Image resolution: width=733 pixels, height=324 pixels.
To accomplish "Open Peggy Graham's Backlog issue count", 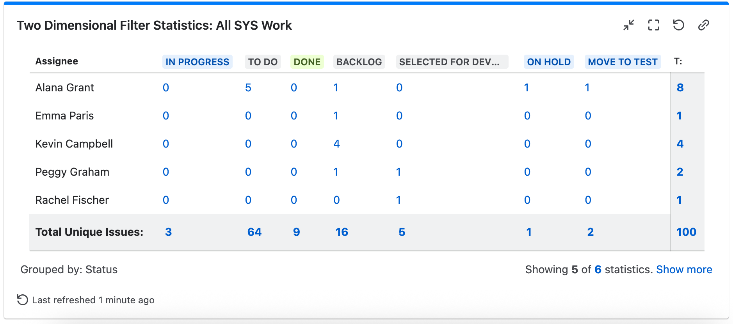I will pyautogui.click(x=336, y=172).
